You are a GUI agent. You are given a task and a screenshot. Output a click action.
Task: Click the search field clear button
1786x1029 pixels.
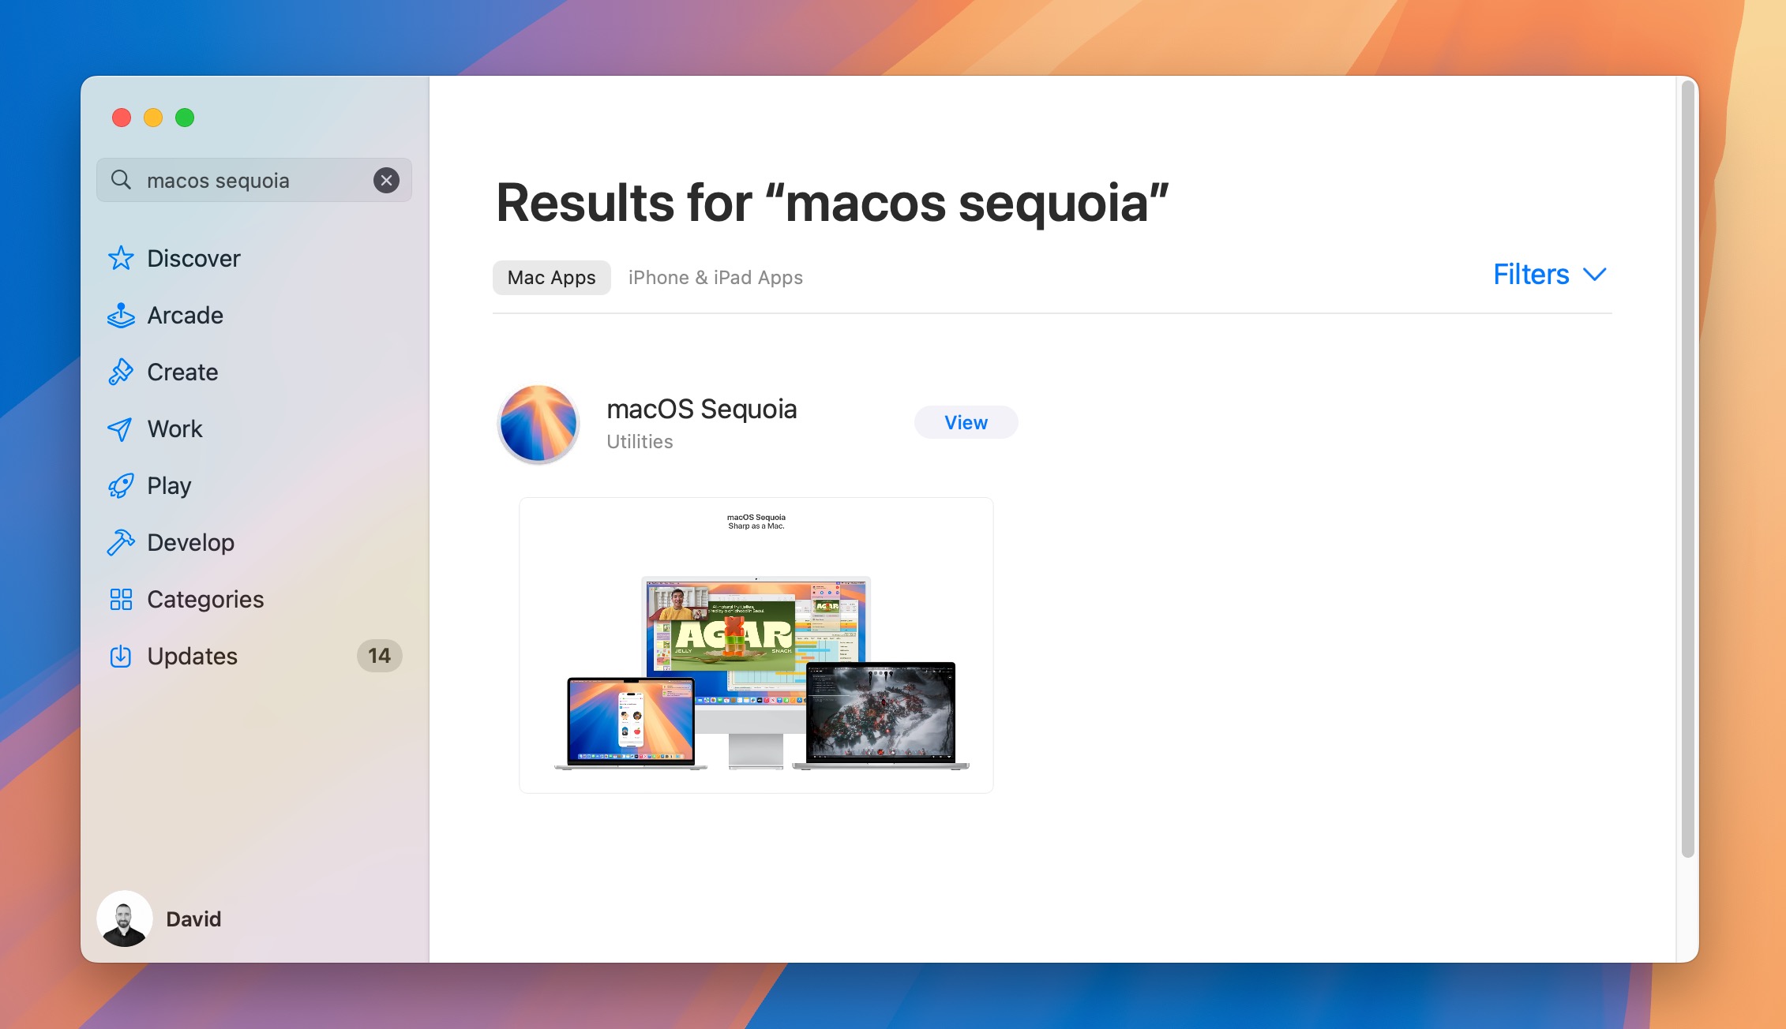click(386, 180)
